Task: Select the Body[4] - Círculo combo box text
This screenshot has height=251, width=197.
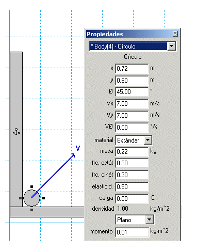Action: pyautogui.click(x=128, y=46)
